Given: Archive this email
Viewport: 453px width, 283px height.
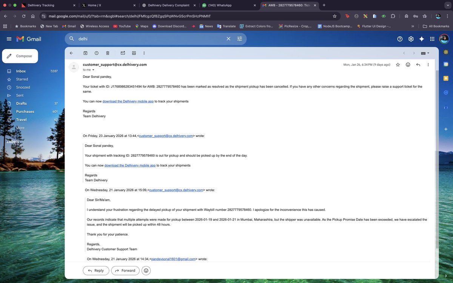Looking at the screenshot, I should (85, 53).
